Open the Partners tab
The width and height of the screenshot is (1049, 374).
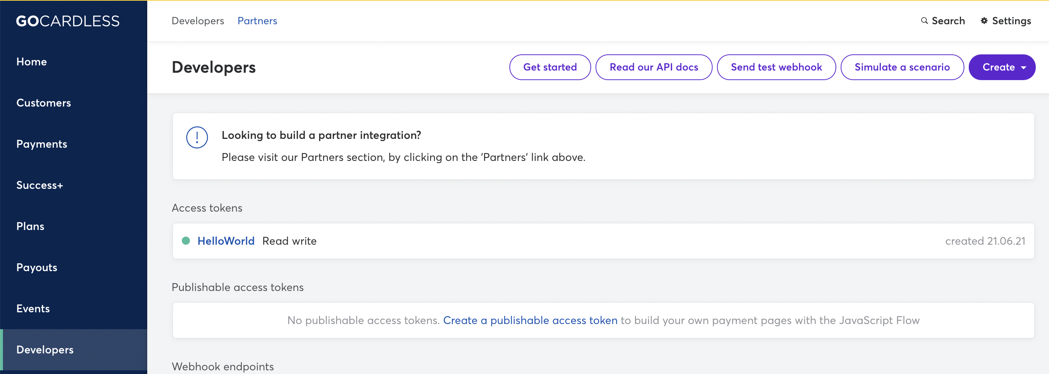(257, 21)
